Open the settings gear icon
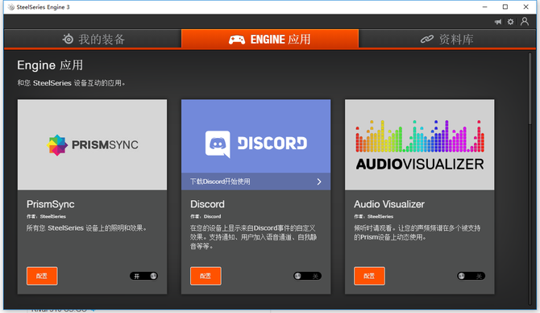This screenshot has height=313, width=540. 510,22
